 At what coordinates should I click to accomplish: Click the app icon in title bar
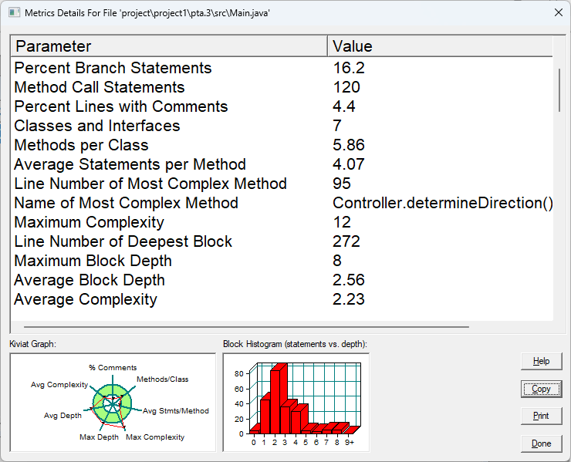click(14, 13)
